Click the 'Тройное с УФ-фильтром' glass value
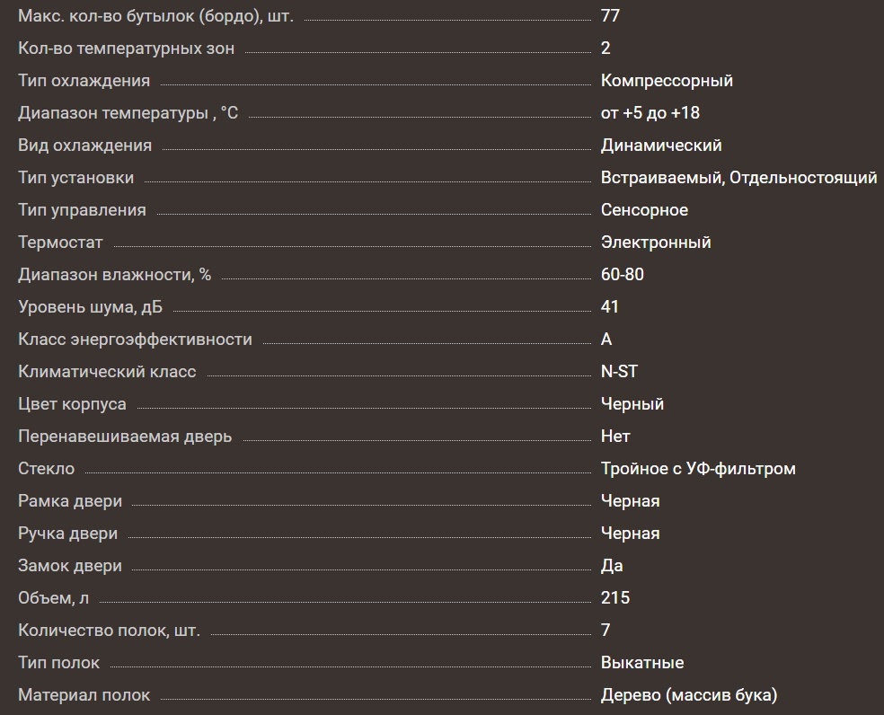Viewport: 884px width, 715px height. 698,469
